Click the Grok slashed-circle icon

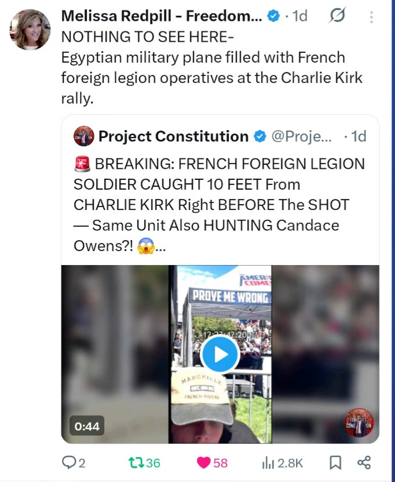pyautogui.click(x=336, y=17)
